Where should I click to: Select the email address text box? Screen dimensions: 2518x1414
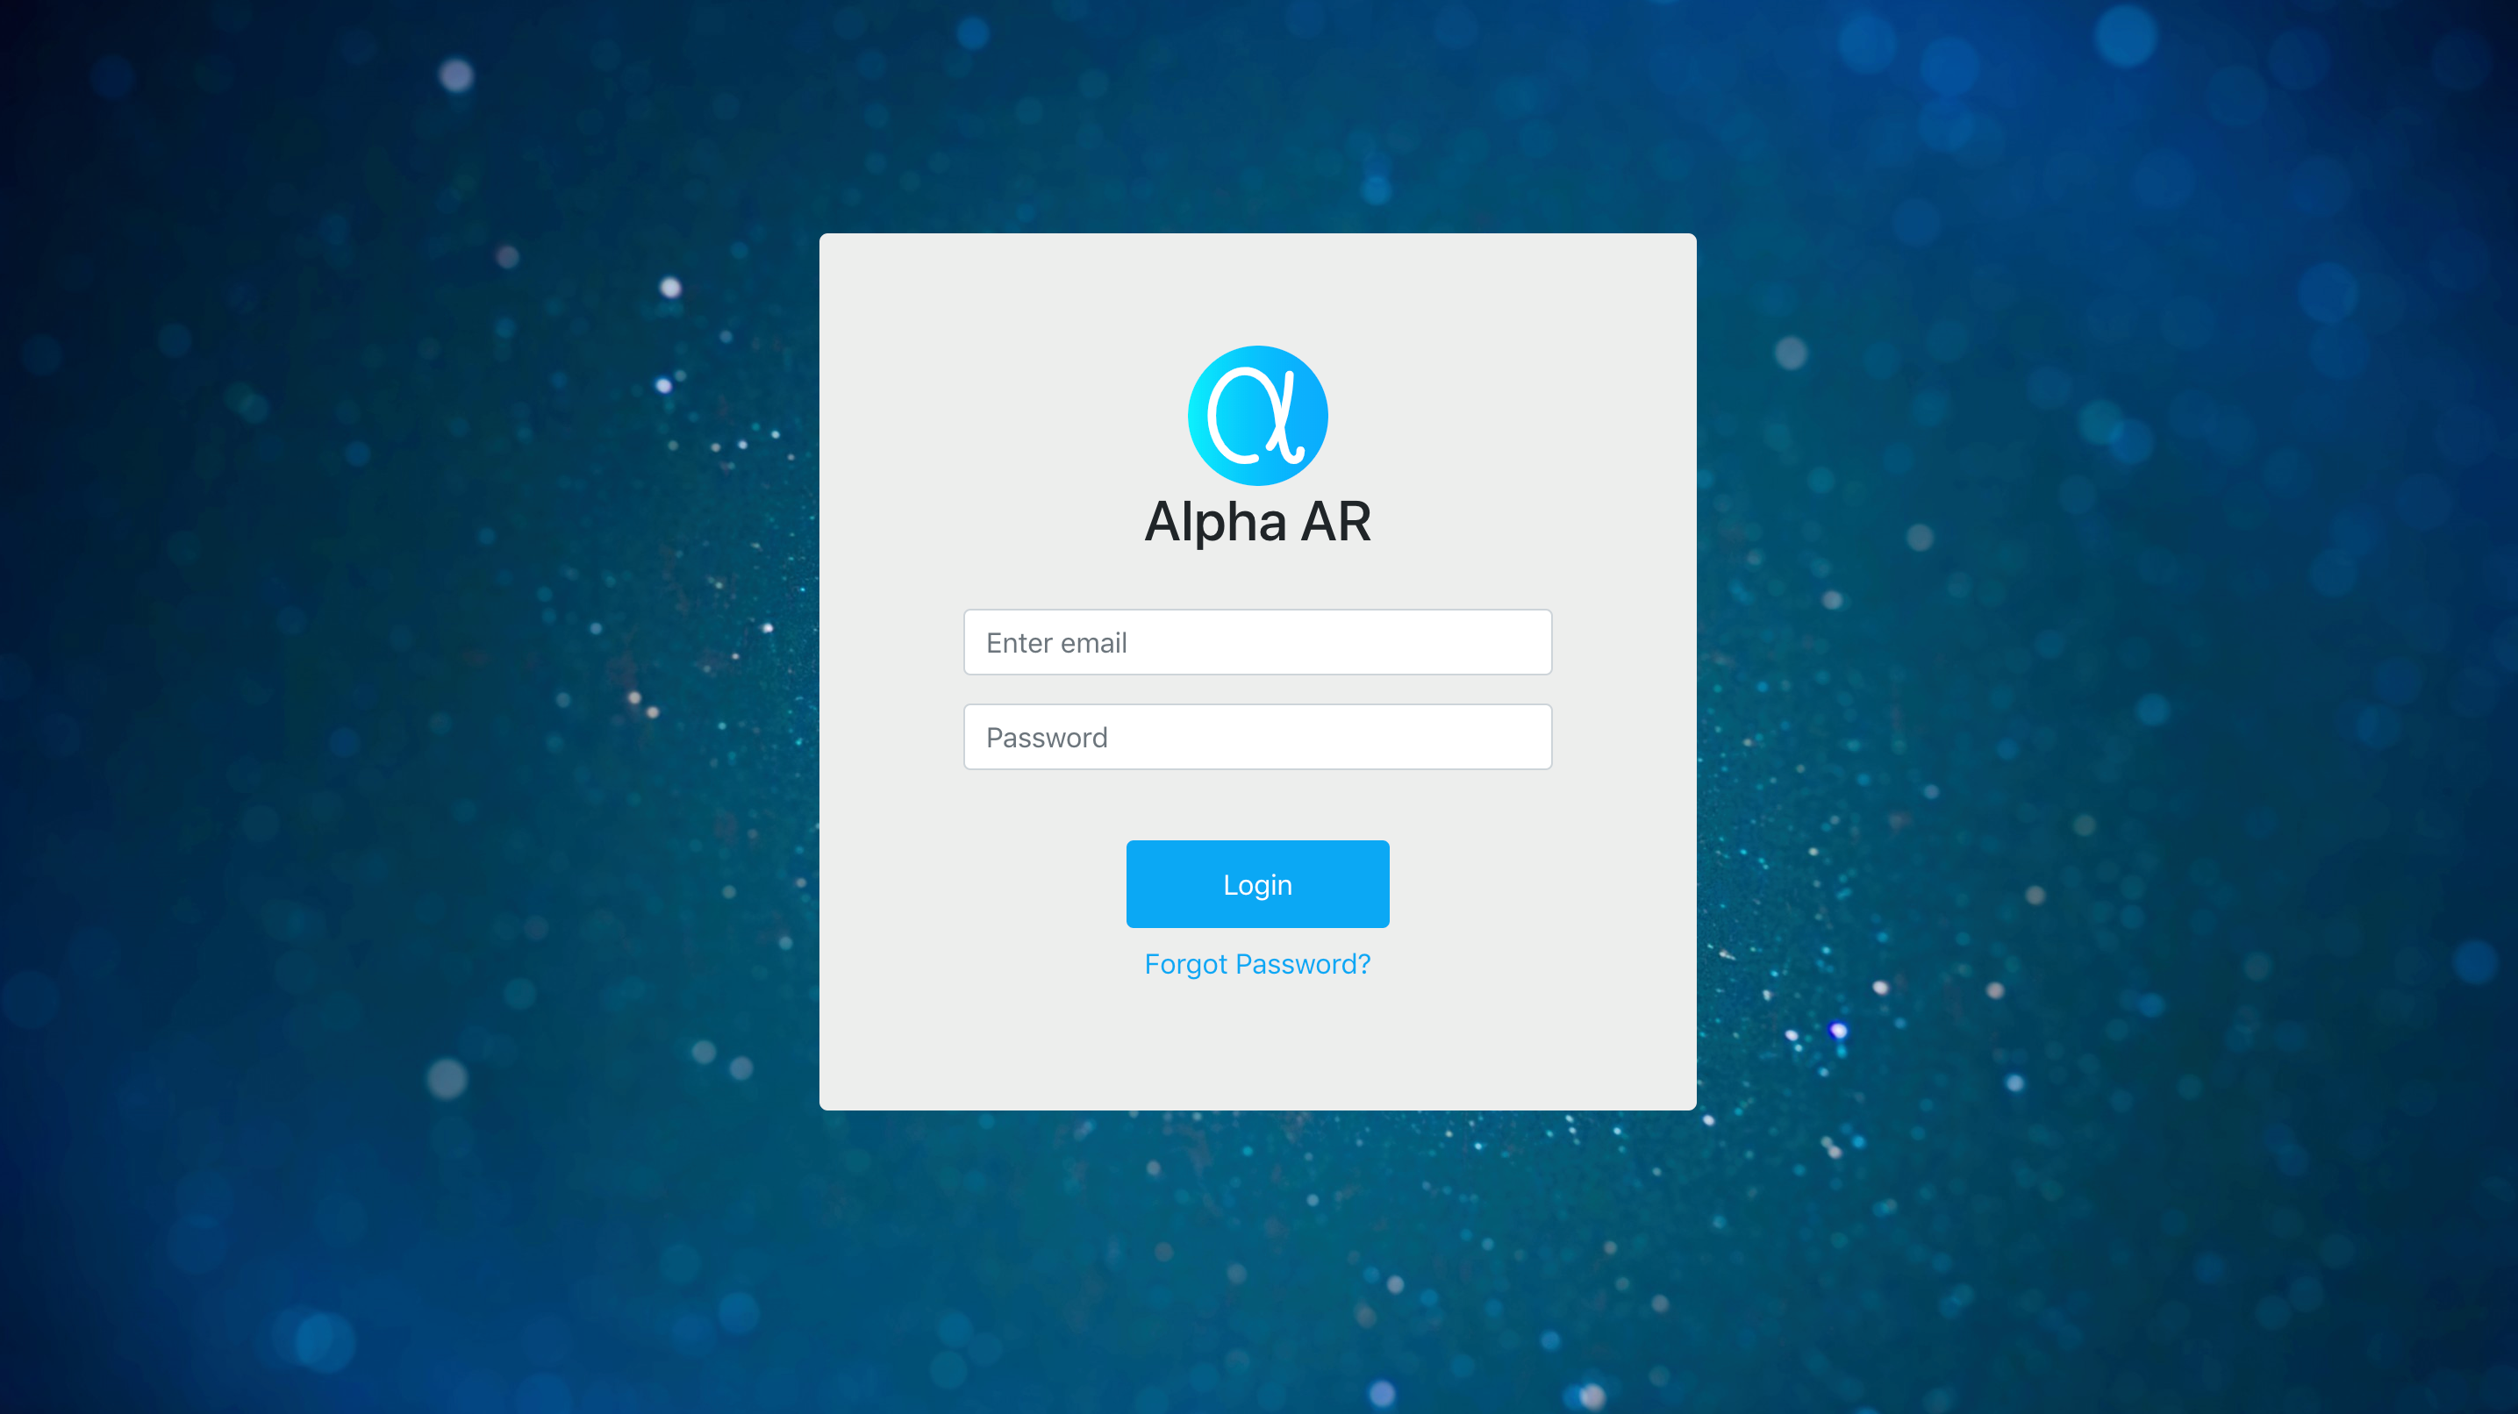pos(1257,642)
